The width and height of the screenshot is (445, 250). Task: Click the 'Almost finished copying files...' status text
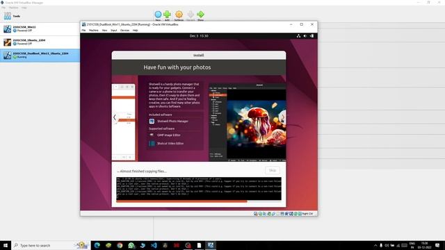[x=142, y=172]
